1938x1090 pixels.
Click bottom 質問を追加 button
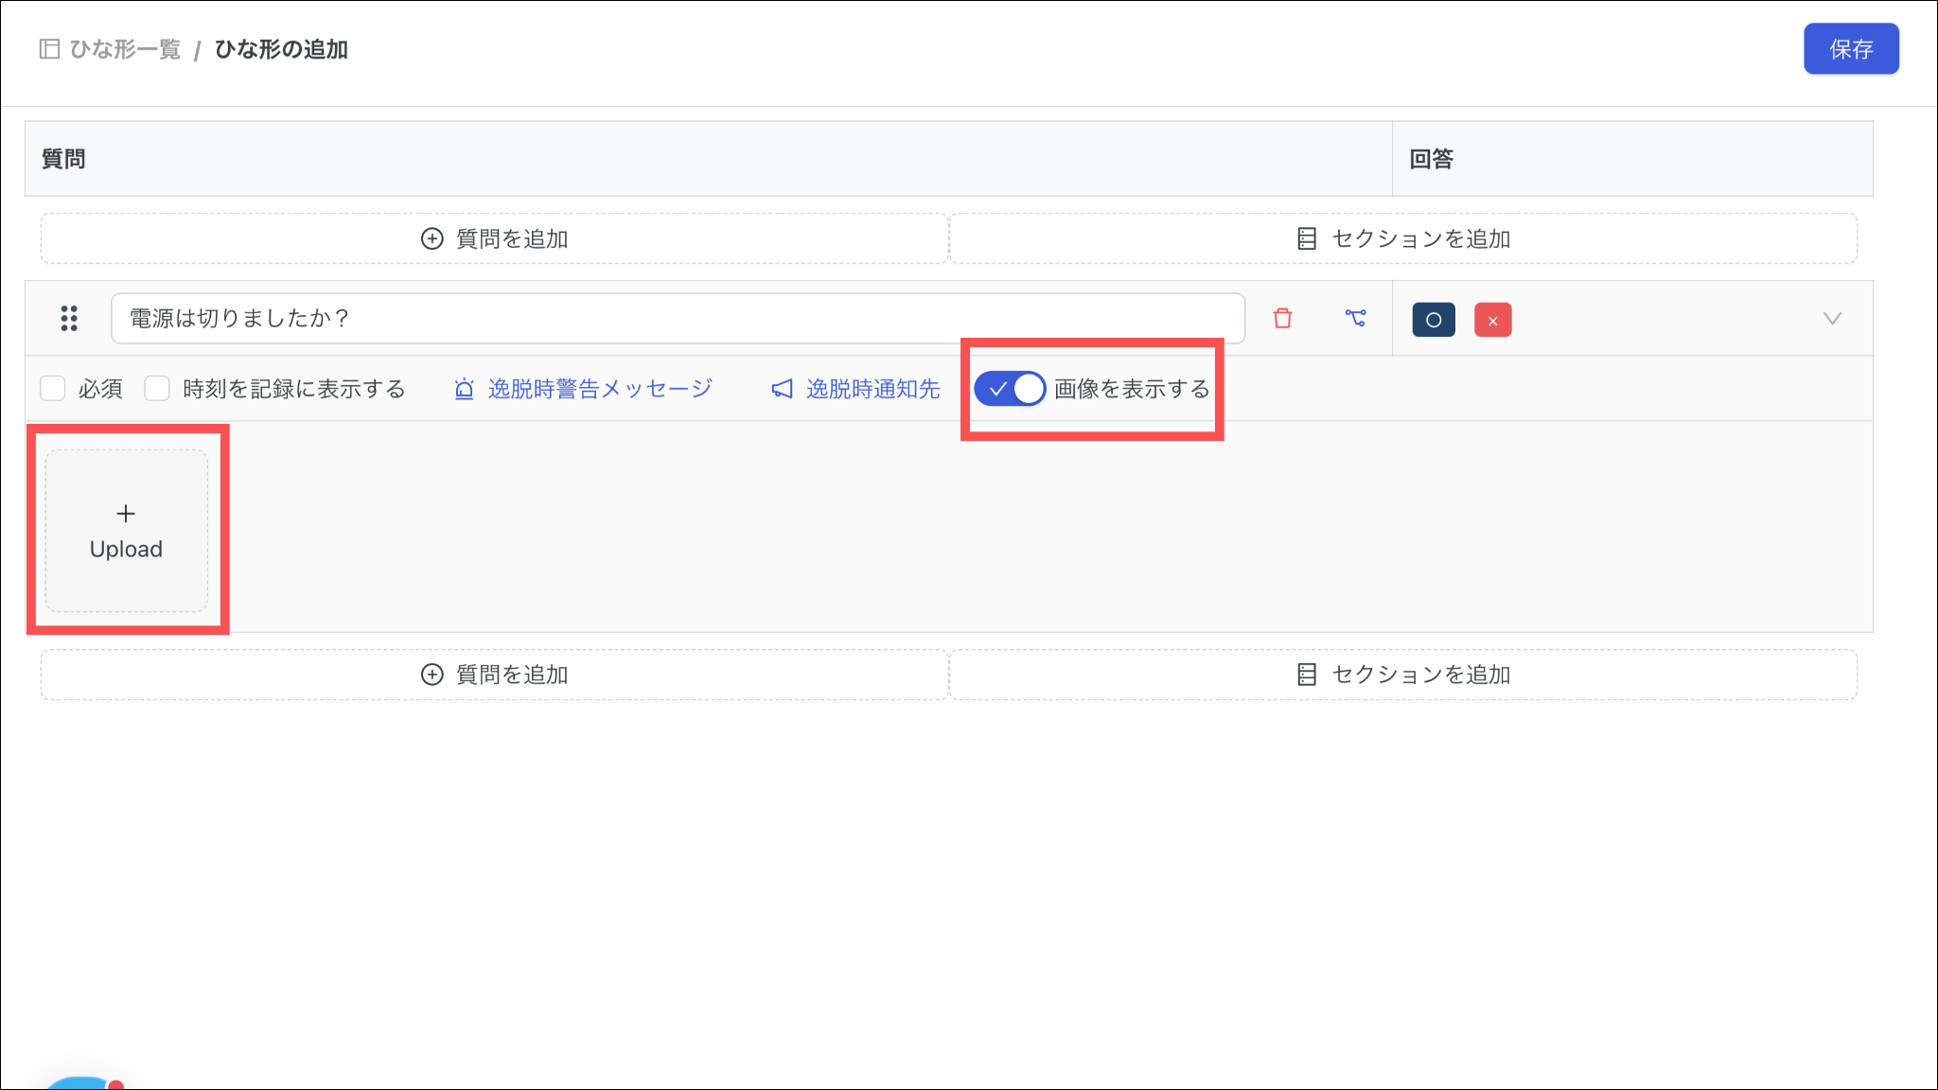click(494, 675)
